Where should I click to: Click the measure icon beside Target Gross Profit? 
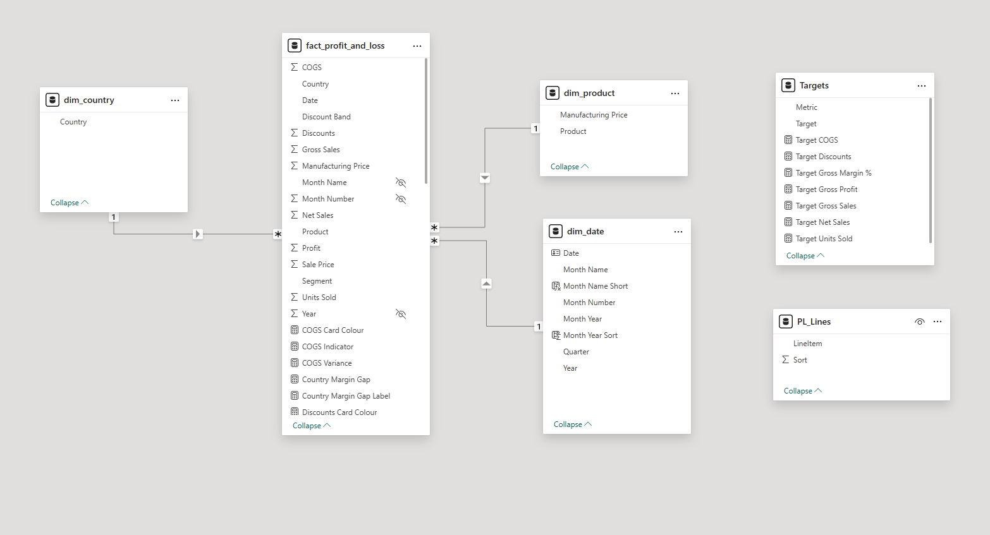coord(788,189)
